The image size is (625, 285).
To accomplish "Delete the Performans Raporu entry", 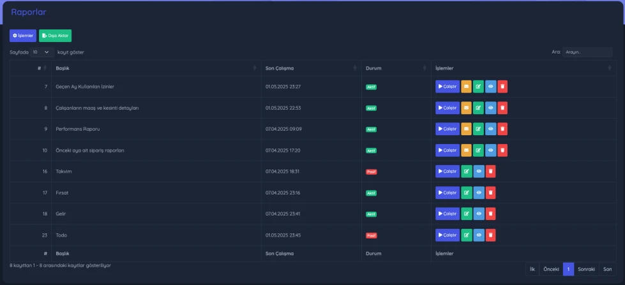I will click(502, 129).
